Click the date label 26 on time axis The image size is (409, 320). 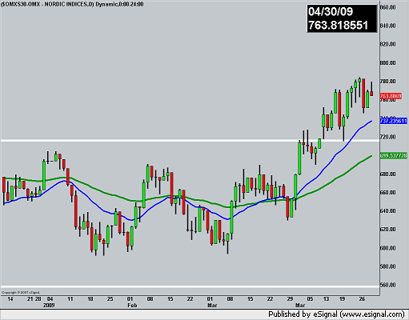(362, 299)
